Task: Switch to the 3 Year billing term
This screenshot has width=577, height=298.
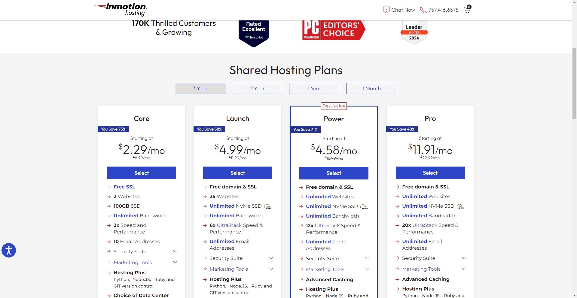Action: click(200, 89)
